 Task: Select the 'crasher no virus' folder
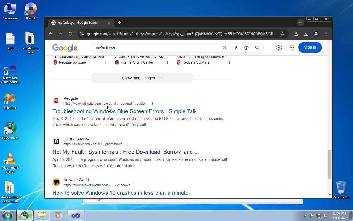[x=31, y=43]
